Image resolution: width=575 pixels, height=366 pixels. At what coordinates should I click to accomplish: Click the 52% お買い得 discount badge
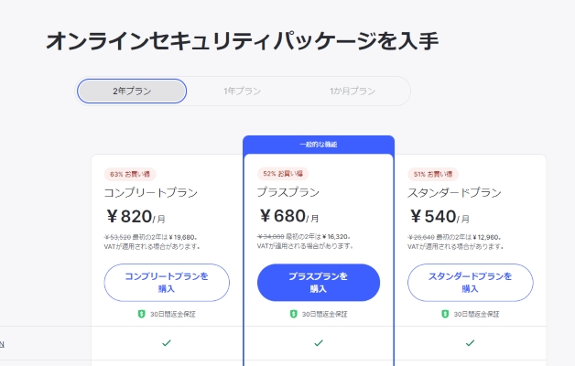pyautogui.click(x=282, y=174)
